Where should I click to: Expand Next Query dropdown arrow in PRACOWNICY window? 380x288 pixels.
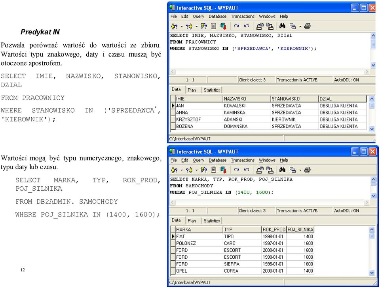click(197, 27)
